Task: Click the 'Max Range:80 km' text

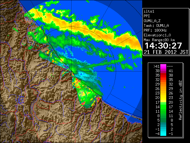Action: tap(159, 40)
